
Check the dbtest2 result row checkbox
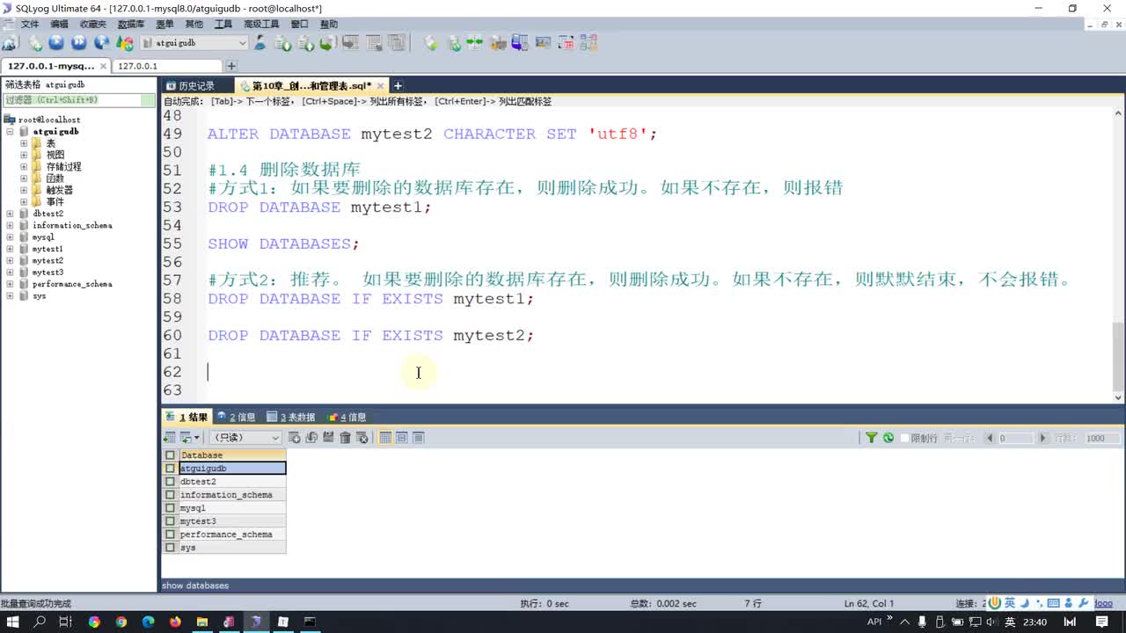pyautogui.click(x=170, y=482)
